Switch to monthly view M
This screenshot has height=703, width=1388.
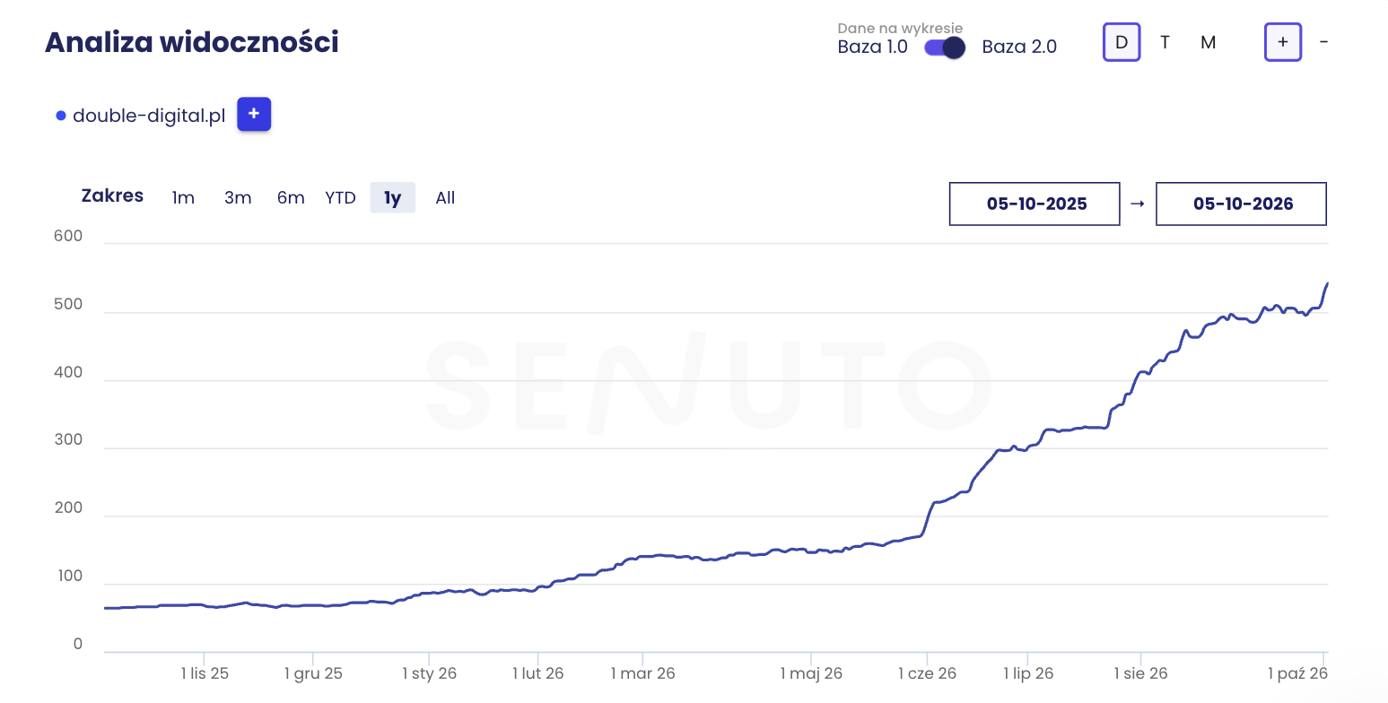coord(1209,42)
